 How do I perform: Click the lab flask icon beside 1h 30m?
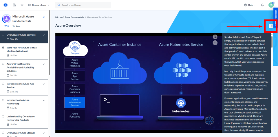tap(8, 55)
